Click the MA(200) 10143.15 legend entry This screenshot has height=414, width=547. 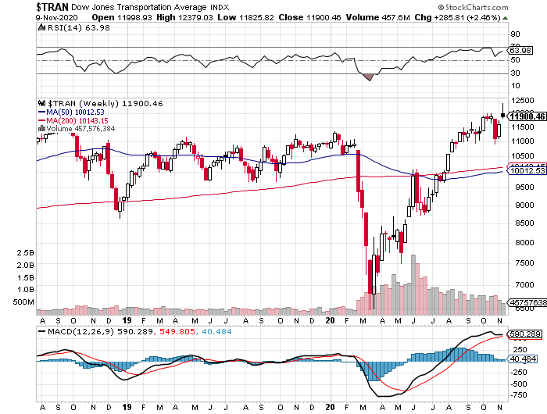[73, 120]
